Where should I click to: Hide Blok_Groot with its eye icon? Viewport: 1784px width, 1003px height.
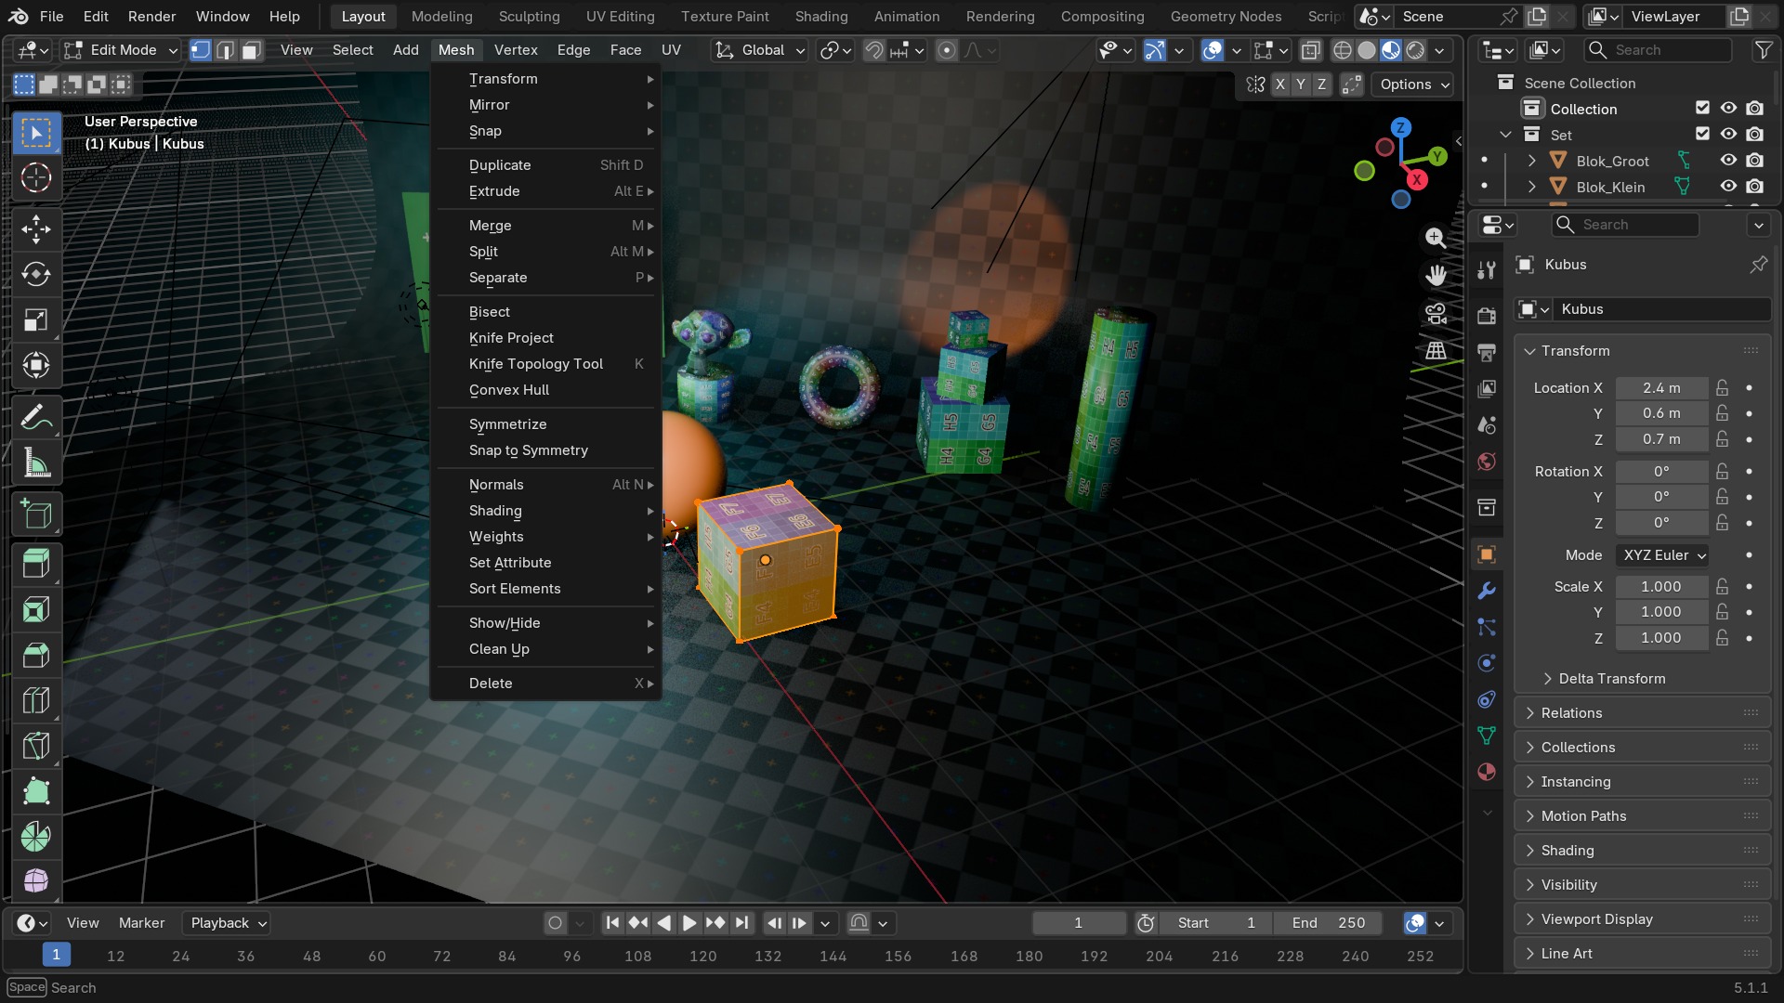(1728, 161)
